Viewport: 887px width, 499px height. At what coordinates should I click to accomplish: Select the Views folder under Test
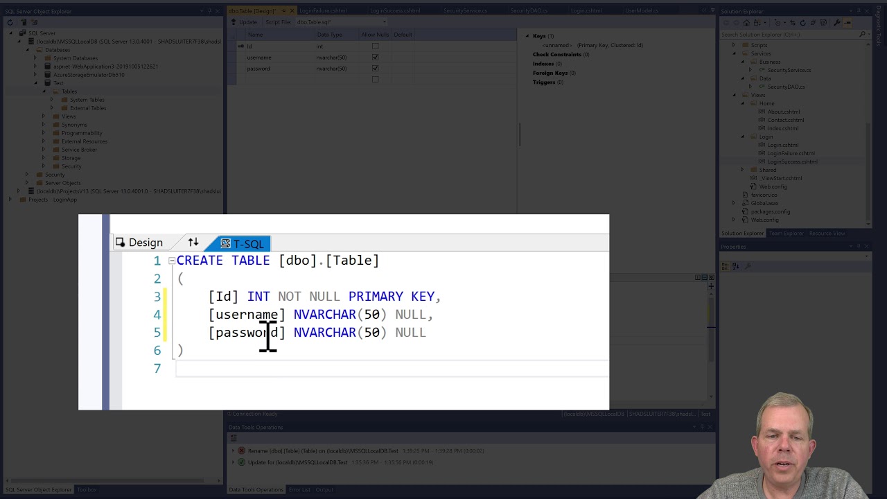(69, 116)
